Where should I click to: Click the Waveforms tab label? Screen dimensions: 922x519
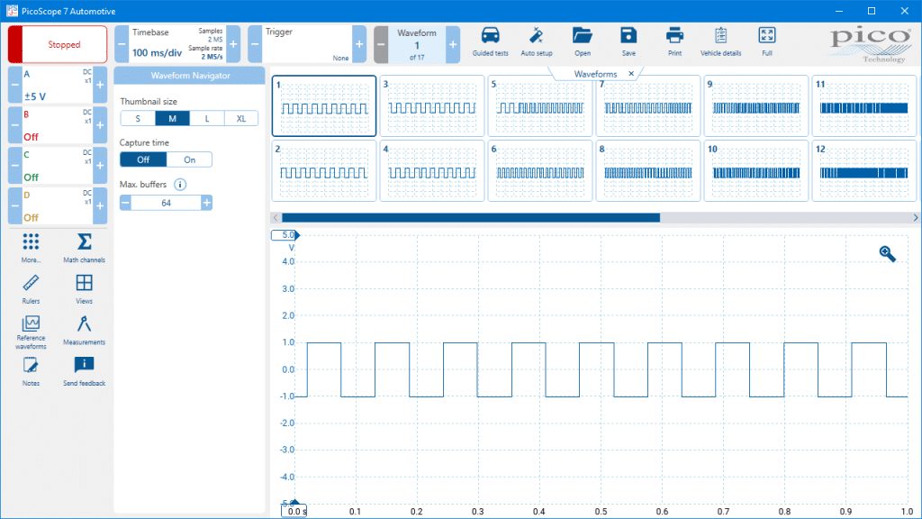coord(595,74)
